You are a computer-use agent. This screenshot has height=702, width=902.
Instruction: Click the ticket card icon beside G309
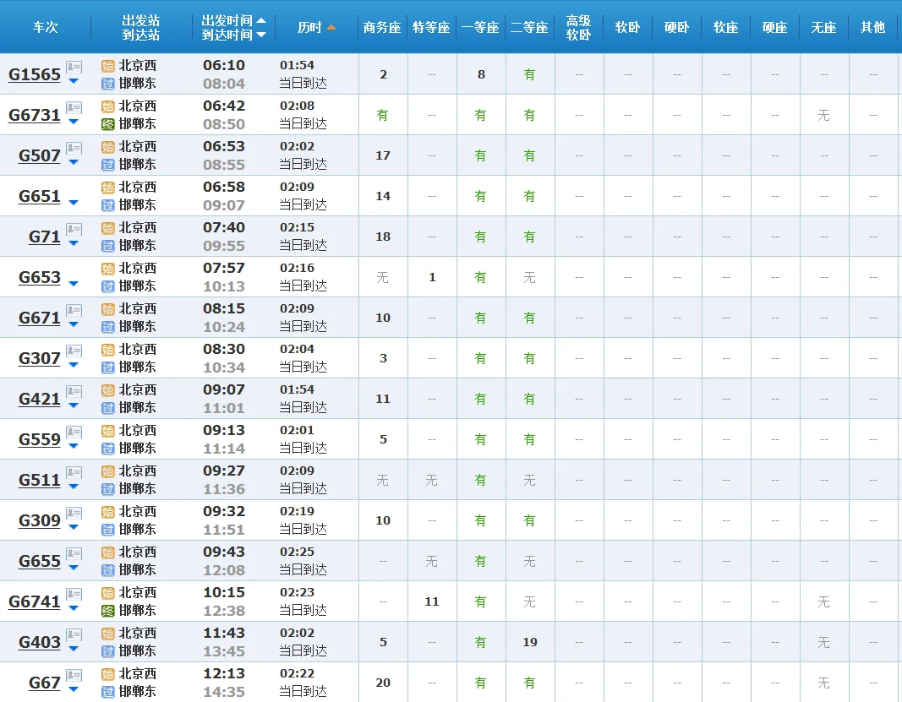[x=73, y=514]
